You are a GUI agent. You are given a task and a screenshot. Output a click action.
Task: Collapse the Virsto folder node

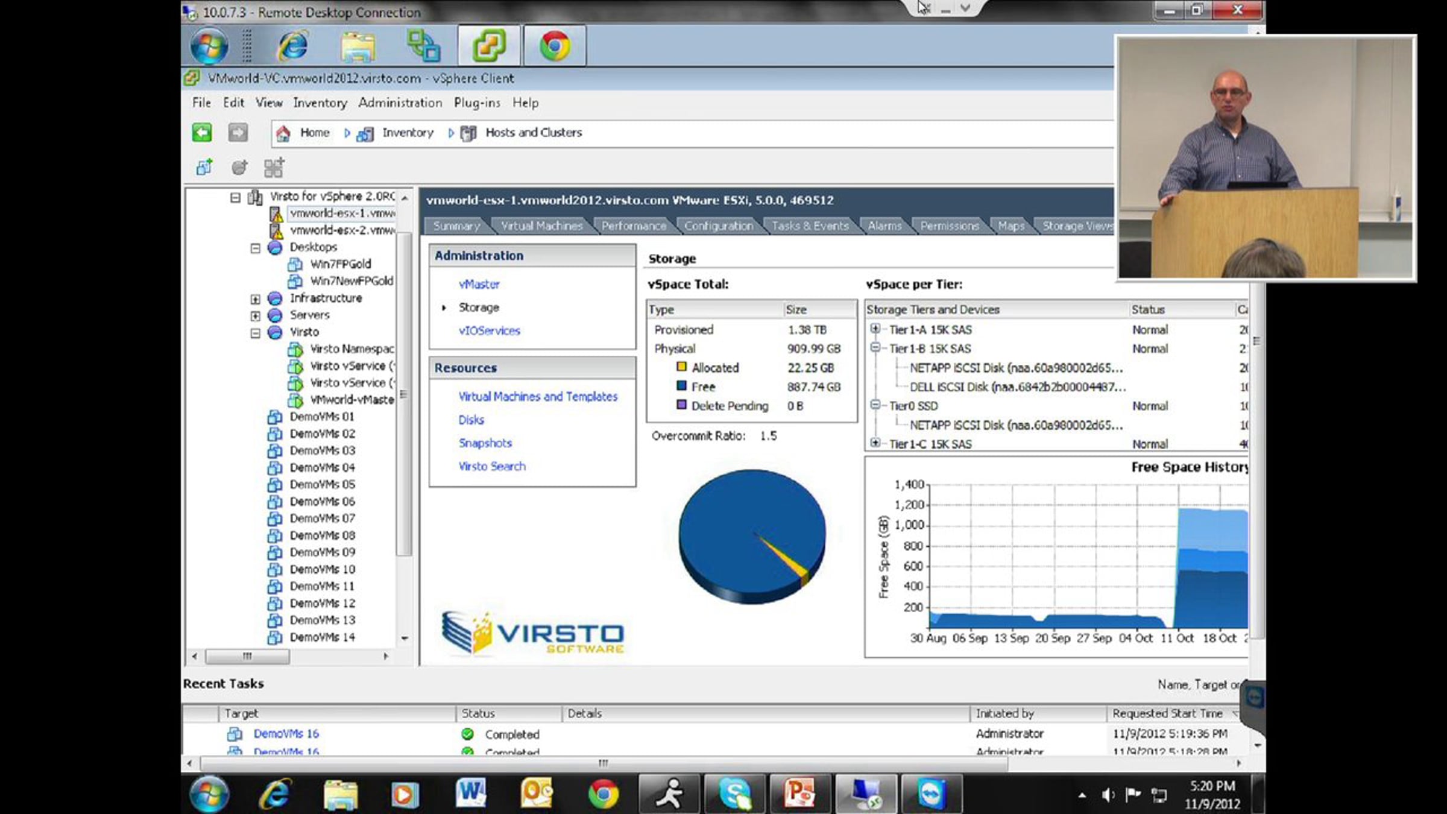(x=256, y=333)
